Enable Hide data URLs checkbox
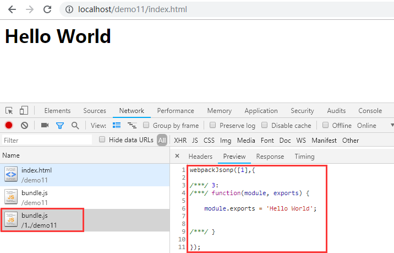 [x=102, y=139]
